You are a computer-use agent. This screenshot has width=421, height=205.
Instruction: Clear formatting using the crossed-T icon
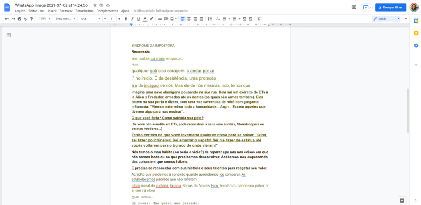tap(259, 19)
